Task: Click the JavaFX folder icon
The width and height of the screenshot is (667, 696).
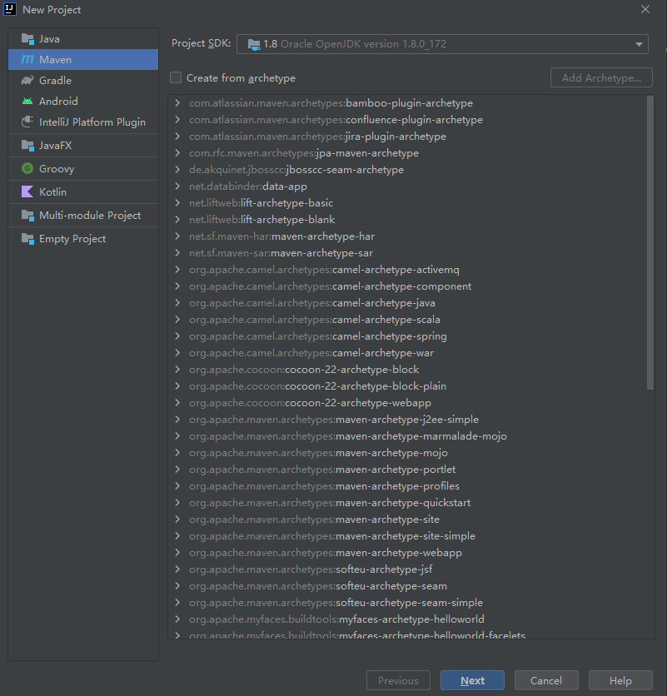Action: pos(27,146)
